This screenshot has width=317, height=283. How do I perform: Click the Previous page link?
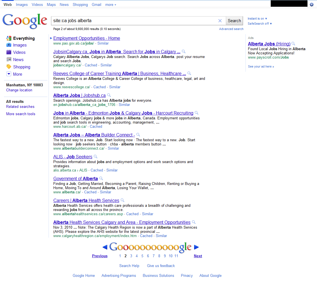tap(100, 256)
